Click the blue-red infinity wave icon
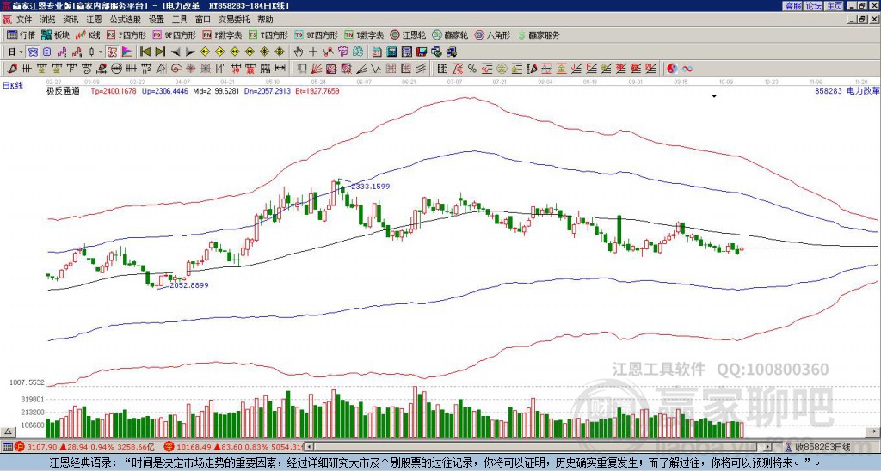881x471 pixels. pyautogui.click(x=687, y=69)
